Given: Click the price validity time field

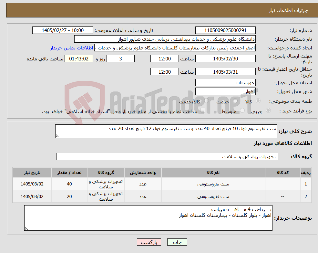Looking at the screenshot, I should (x=164, y=72).
